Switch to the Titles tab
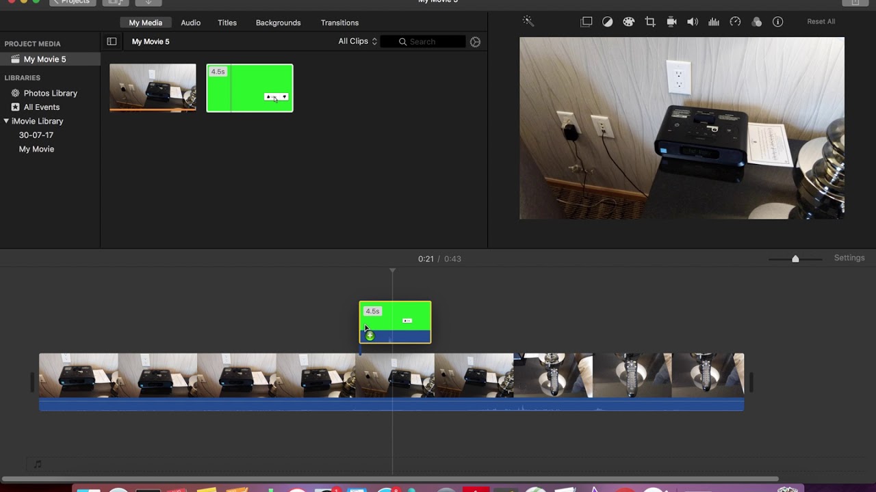This screenshot has width=876, height=492. click(x=227, y=23)
